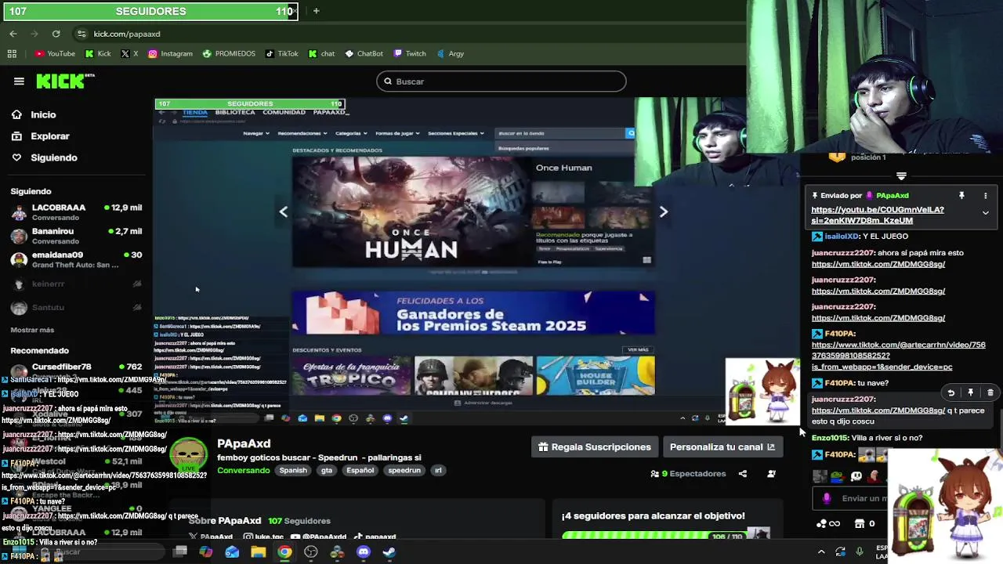The image size is (1003, 564).
Task: Focus the Buscar search field
Action: coord(501,81)
